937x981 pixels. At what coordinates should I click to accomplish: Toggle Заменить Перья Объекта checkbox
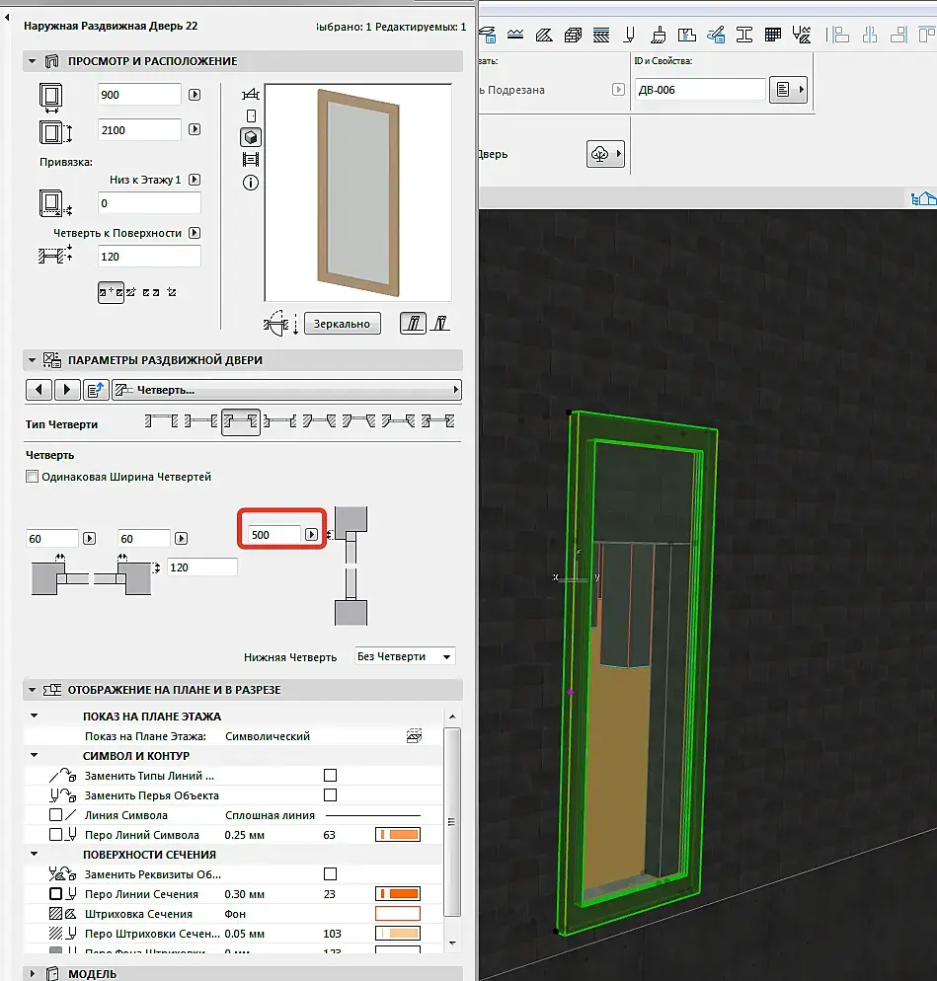click(x=331, y=795)
